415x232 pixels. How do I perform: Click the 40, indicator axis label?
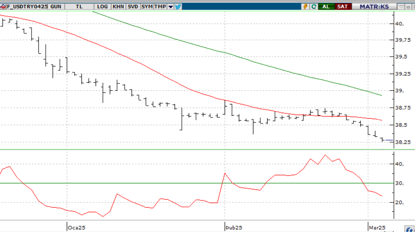tap(399, 164)
